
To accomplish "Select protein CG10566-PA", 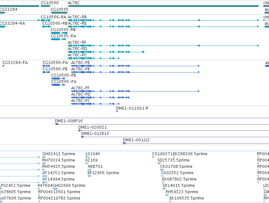I will point(46,66).
